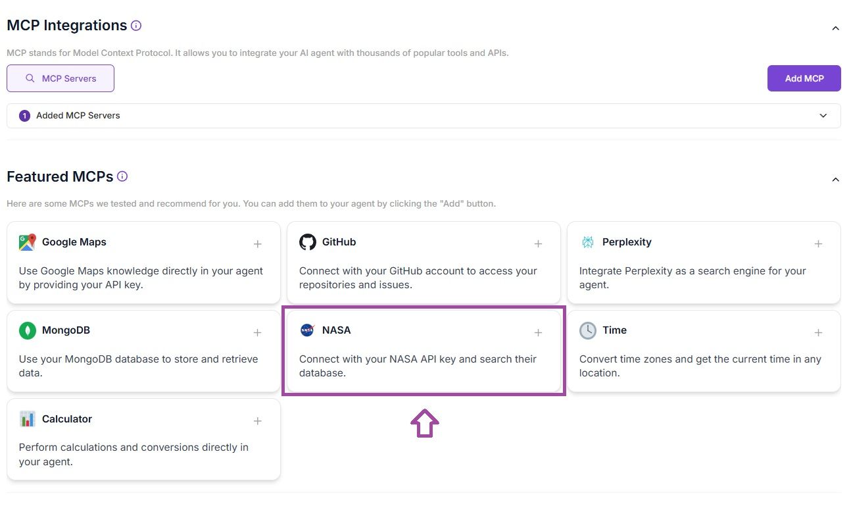Select the GitHub card title

click(x=339, y=242)
